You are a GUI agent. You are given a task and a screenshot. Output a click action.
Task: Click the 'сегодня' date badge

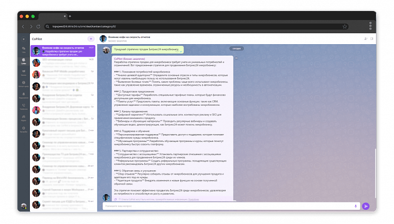[237, 48]
